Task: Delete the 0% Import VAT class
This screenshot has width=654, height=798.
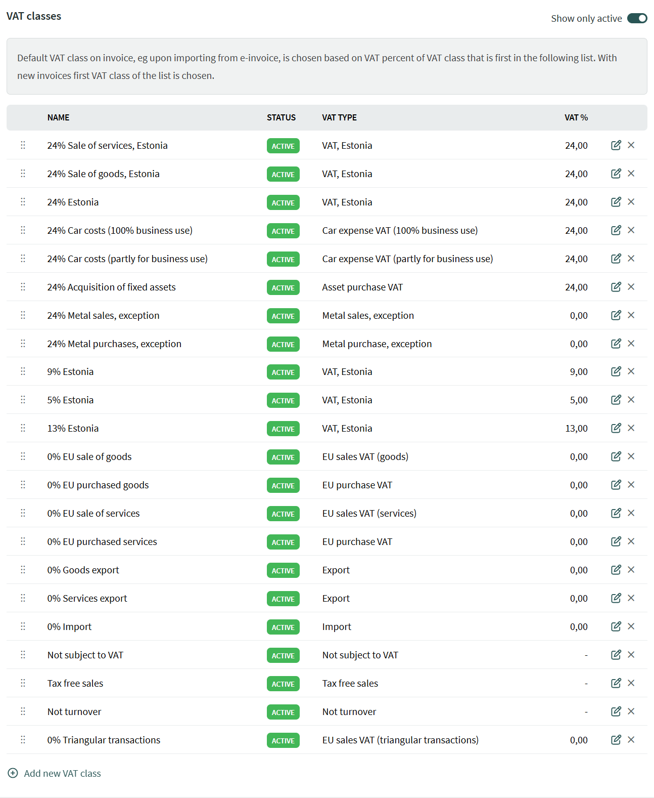Action: (x=631, y=626)
